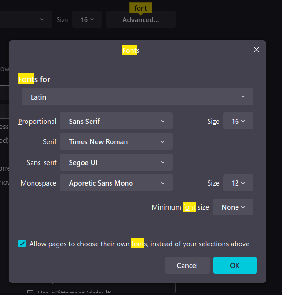Open the Minimum font size None dropdown
Viewport: 282px width, 295px height.
tap(233, 207)
